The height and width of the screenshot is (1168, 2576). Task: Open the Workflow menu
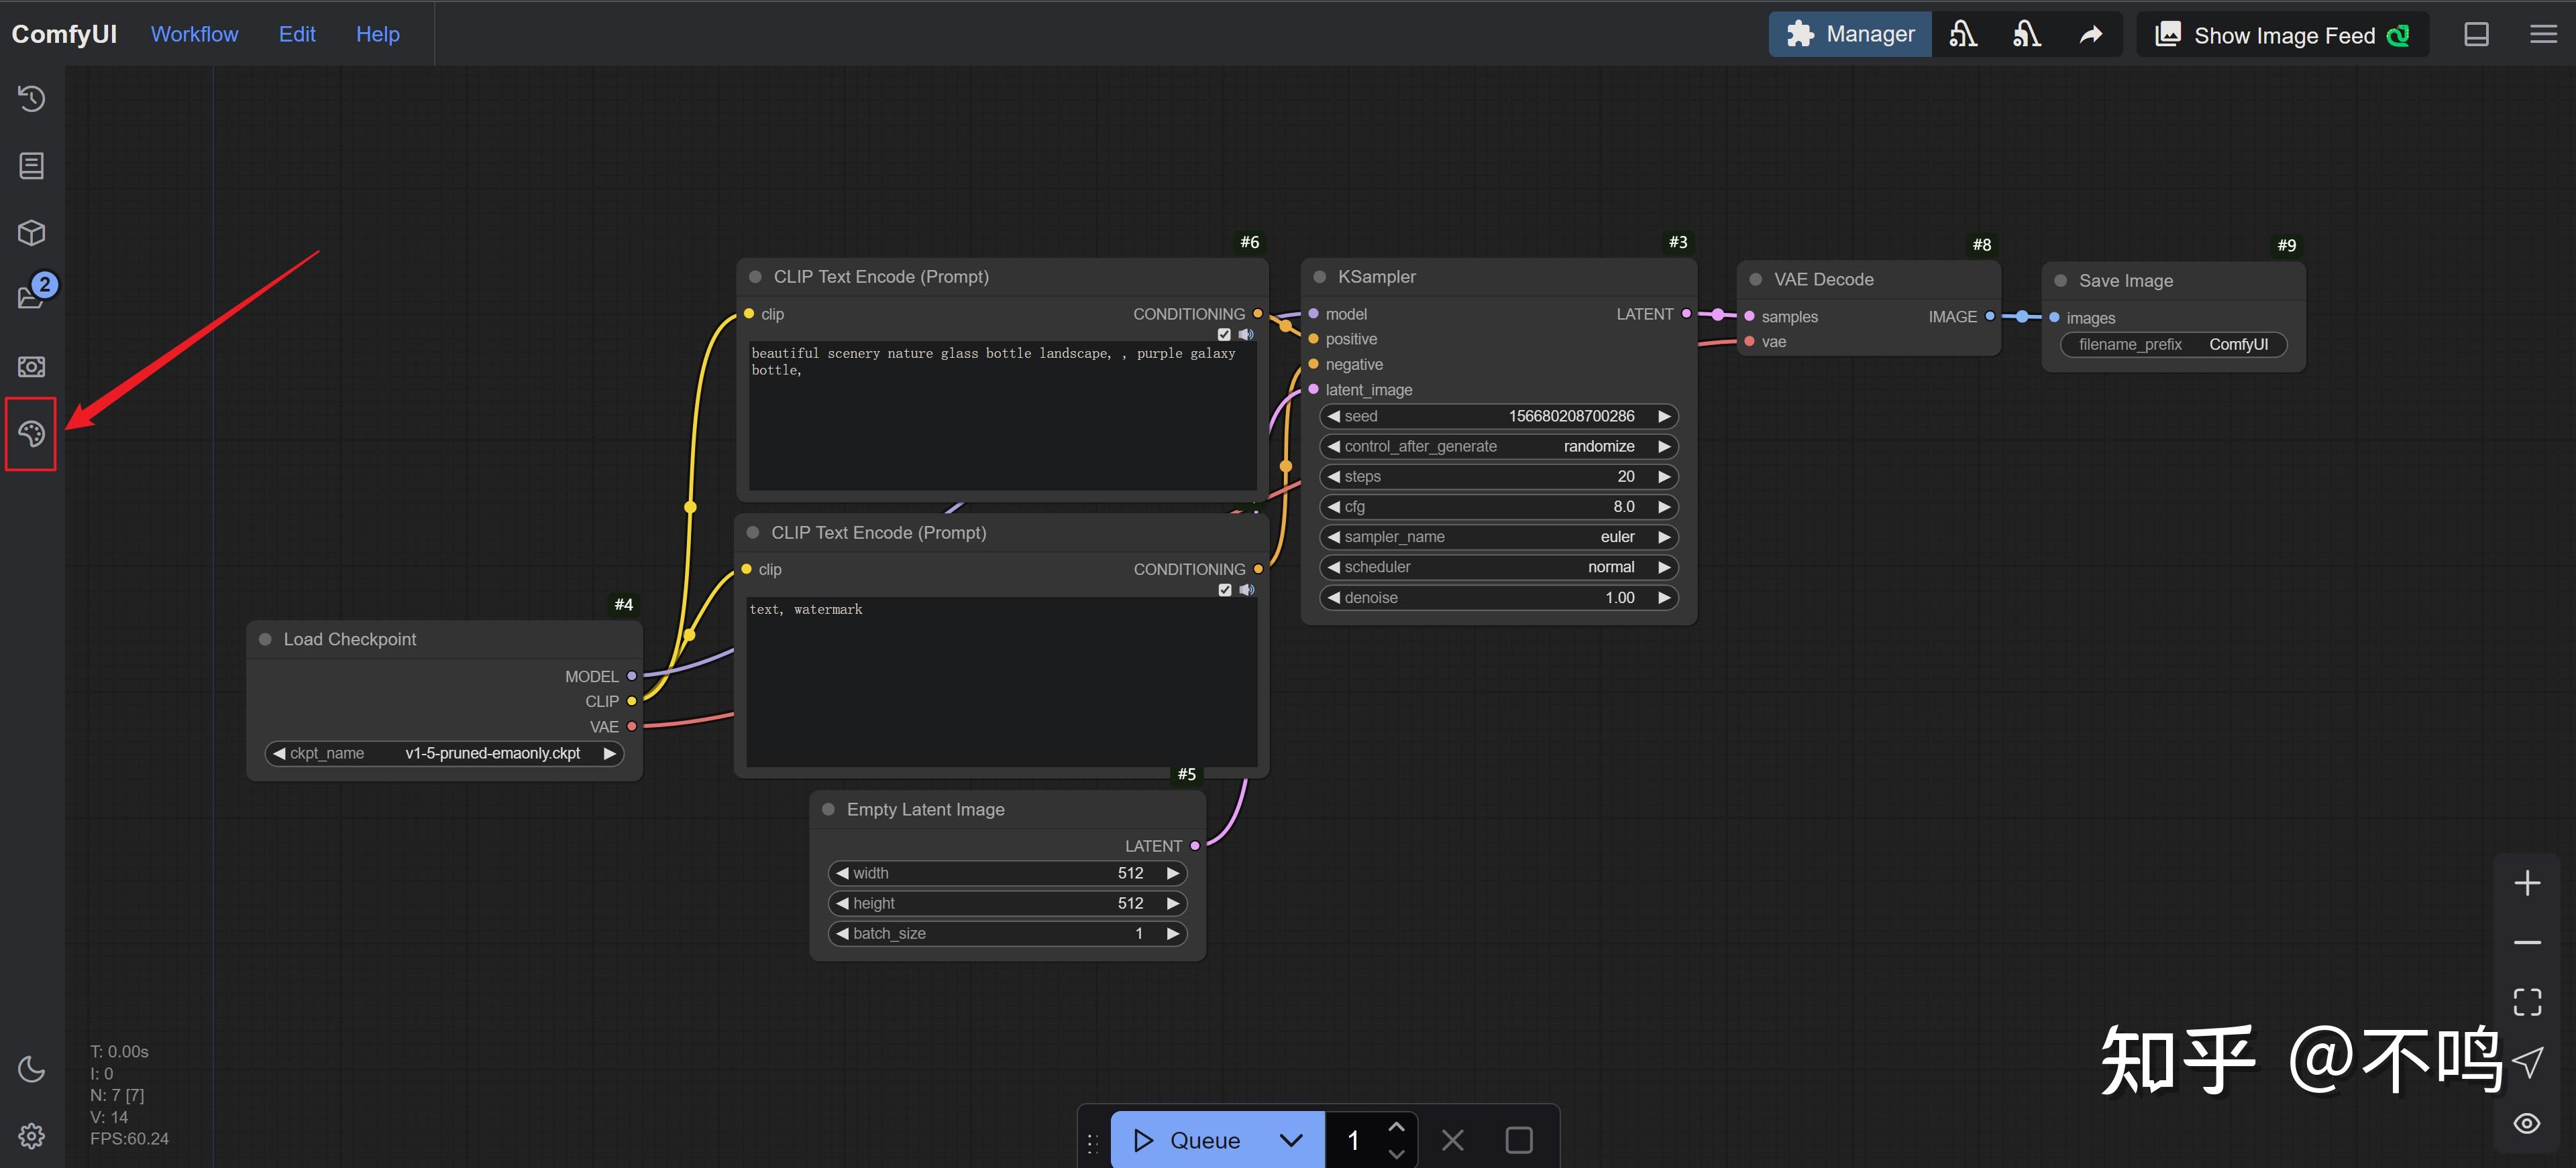point(194,34)
